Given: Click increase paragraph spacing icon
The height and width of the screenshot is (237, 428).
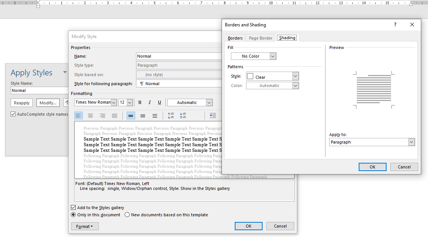Looking at the screenshot, I should click(x=171, y=116).
